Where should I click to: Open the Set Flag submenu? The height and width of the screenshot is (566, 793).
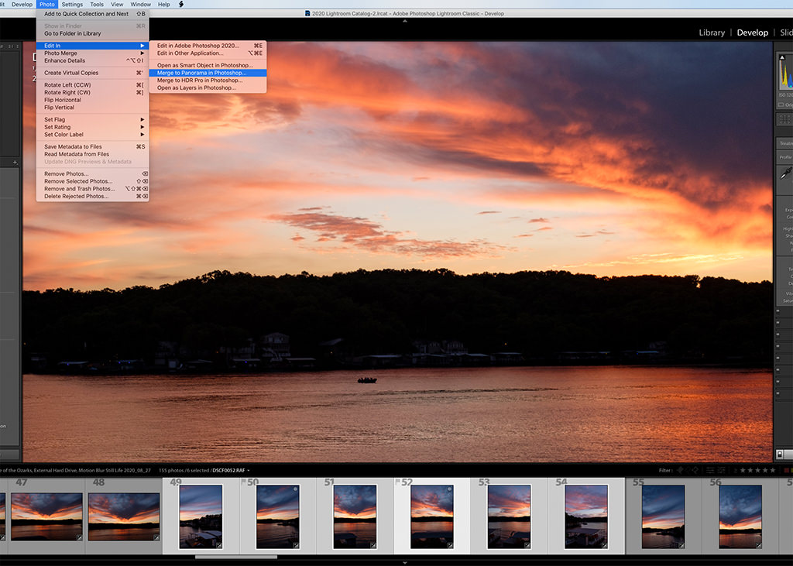click(93, 120)
